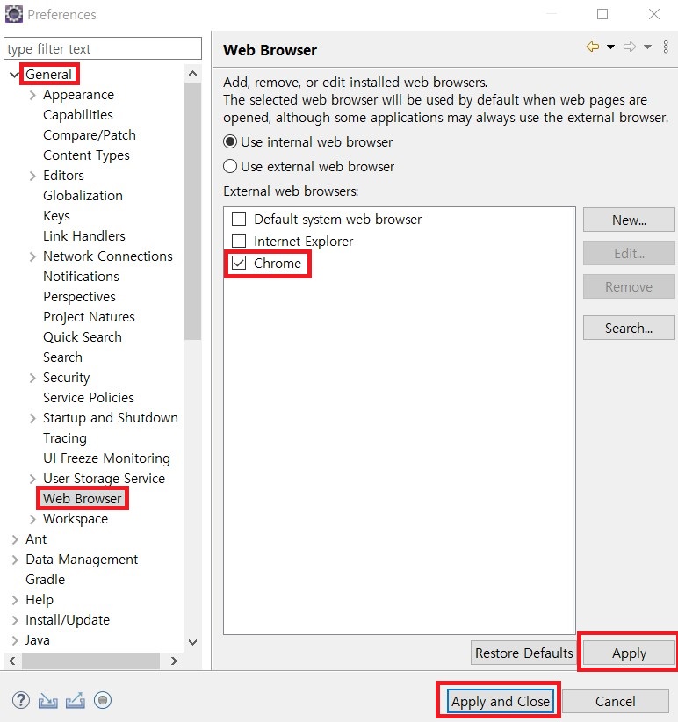The image size is (678, 722).
Task: Open the forward history dropdown arrow
Action: tap(647, 47)
